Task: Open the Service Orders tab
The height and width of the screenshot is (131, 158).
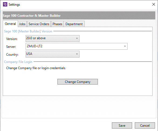Action: click(39, 24)
